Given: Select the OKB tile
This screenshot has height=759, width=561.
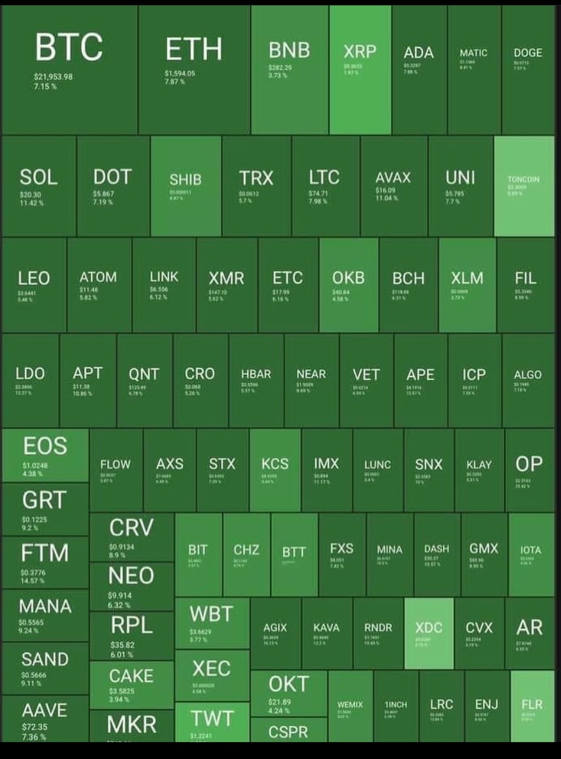Looking at the screenshot, I should point(349,285).
